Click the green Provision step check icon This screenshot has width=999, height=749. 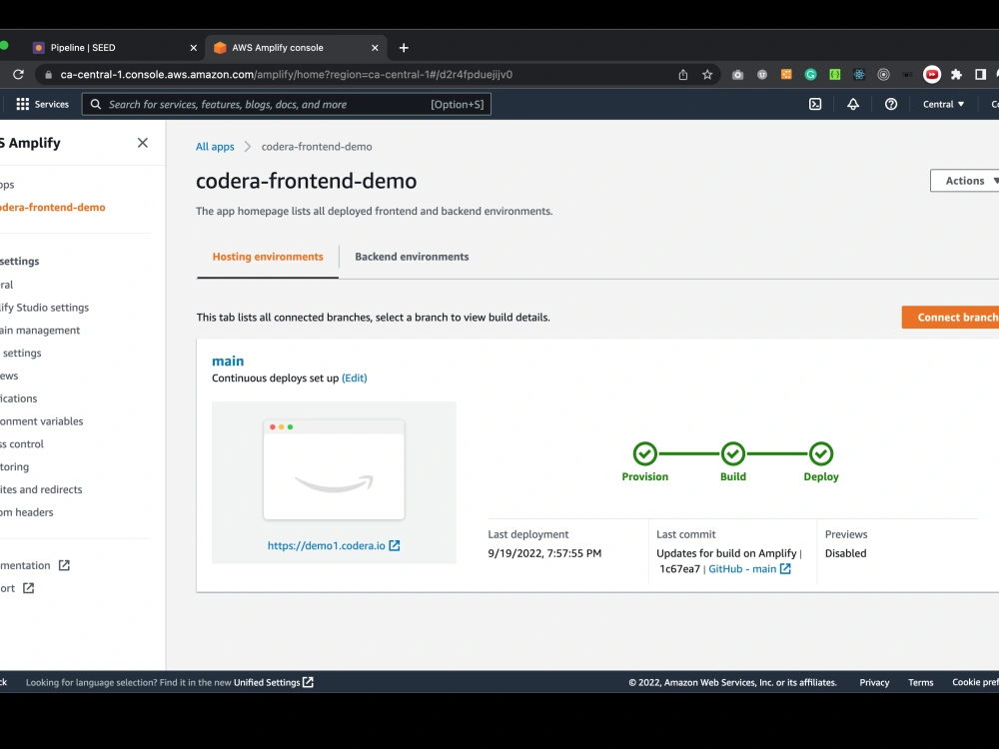pyautogui.click(x=644, y=453)
